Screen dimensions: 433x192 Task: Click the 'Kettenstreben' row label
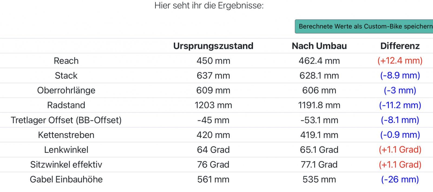tap(66, 135)
